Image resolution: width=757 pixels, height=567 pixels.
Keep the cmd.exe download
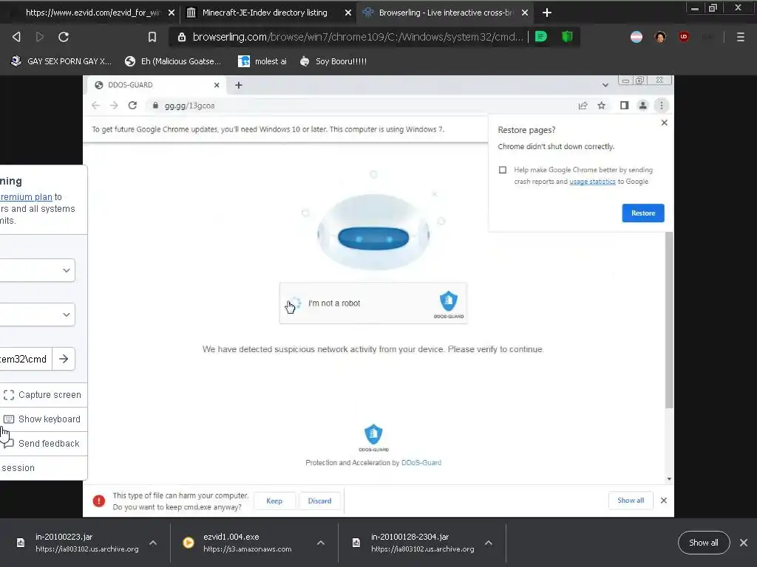point(274,501)
